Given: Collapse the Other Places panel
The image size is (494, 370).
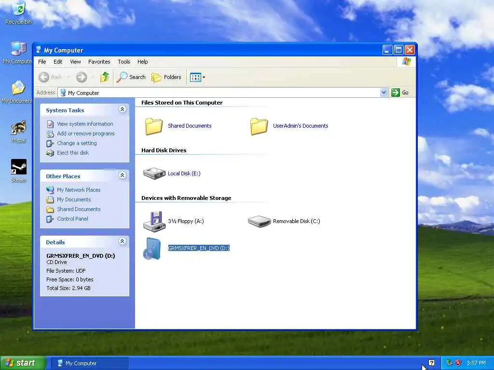Looking at the screenshot, I should (122, 175).
